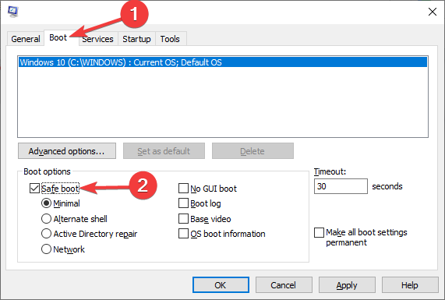Click the System Configuration title bar icon
Screen dimensions: 445x300
(12, 12)
